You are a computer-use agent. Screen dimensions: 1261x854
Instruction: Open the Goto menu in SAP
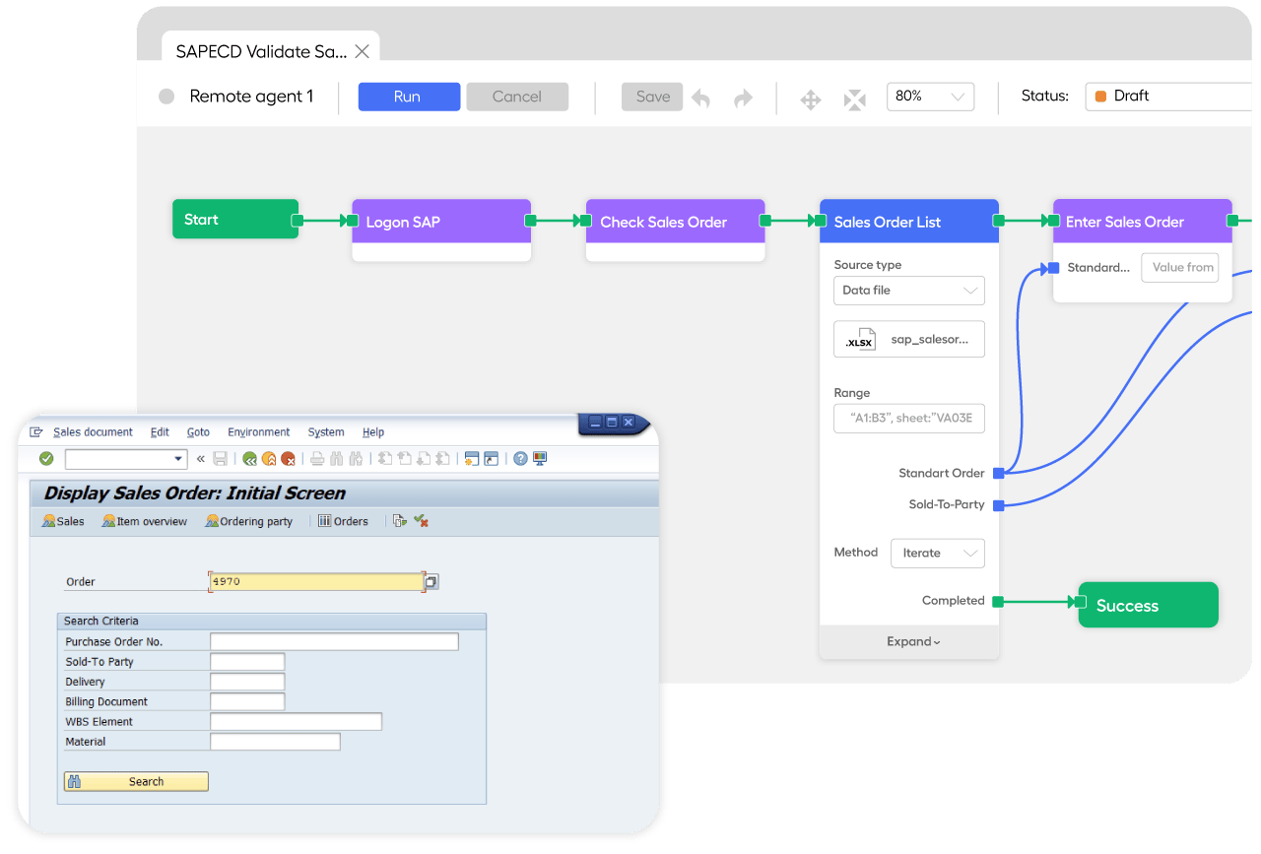(198, 432)
